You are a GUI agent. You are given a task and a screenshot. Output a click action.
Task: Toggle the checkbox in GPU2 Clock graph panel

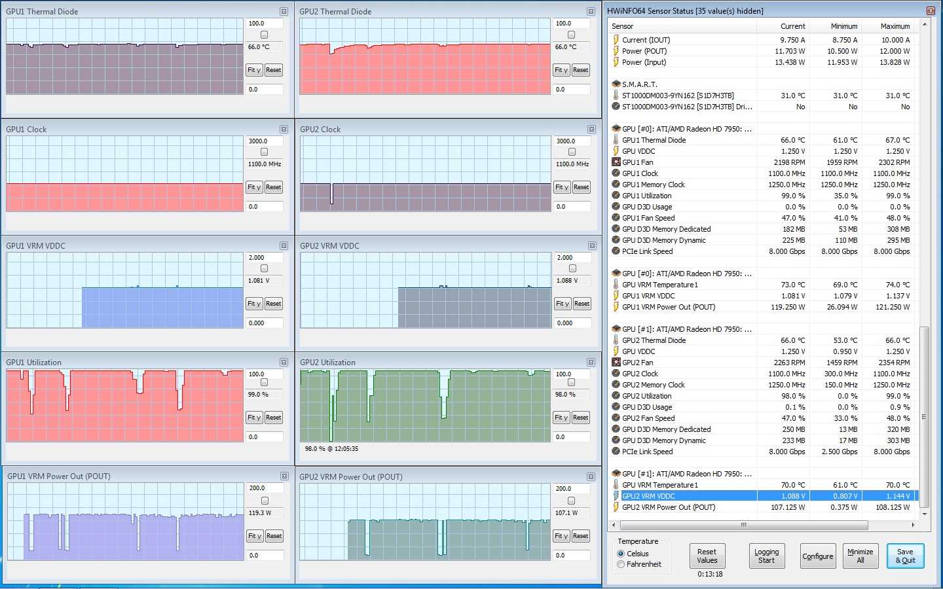(x=572, y=152)
